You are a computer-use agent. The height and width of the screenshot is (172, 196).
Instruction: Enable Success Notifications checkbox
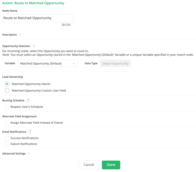(x=7, y=138)
